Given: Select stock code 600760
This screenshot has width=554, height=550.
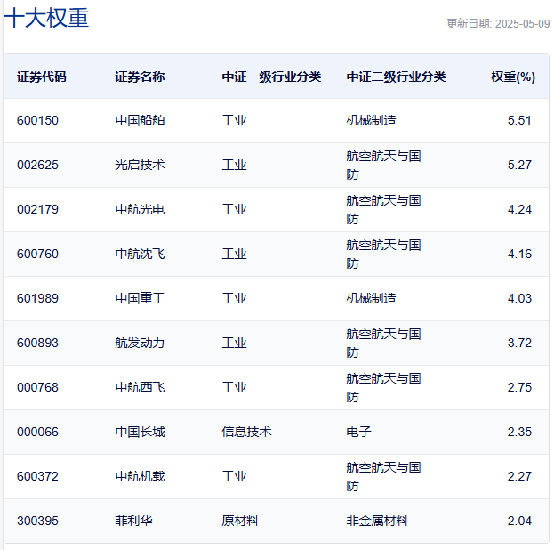Looking at the screenshot, I should pos(38,254).
